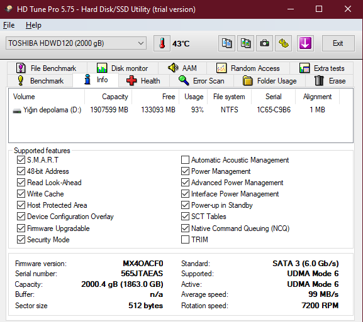The height and width of the screenshot is (322, 363).
Task: Copy info text to clipboard icon
Action: click(x=226, y=43)
